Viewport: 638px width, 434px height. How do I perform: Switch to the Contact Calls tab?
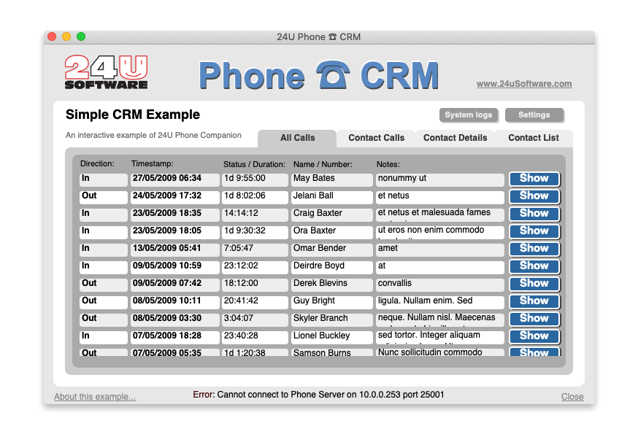pos(376,138)
